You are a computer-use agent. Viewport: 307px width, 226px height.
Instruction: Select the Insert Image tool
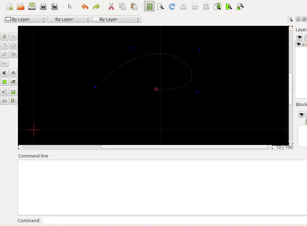tap(13, 82)
